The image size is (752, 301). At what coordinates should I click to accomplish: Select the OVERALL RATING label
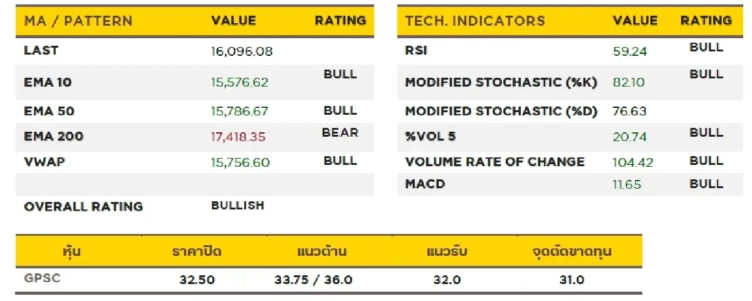(x=83, y=206)
